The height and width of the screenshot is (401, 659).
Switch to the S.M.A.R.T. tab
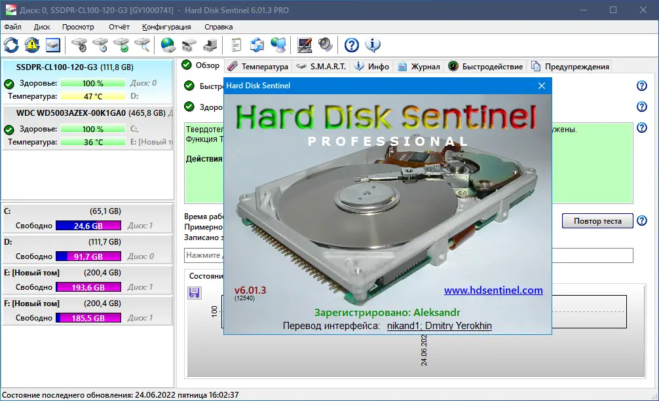[x=321, y=66]
